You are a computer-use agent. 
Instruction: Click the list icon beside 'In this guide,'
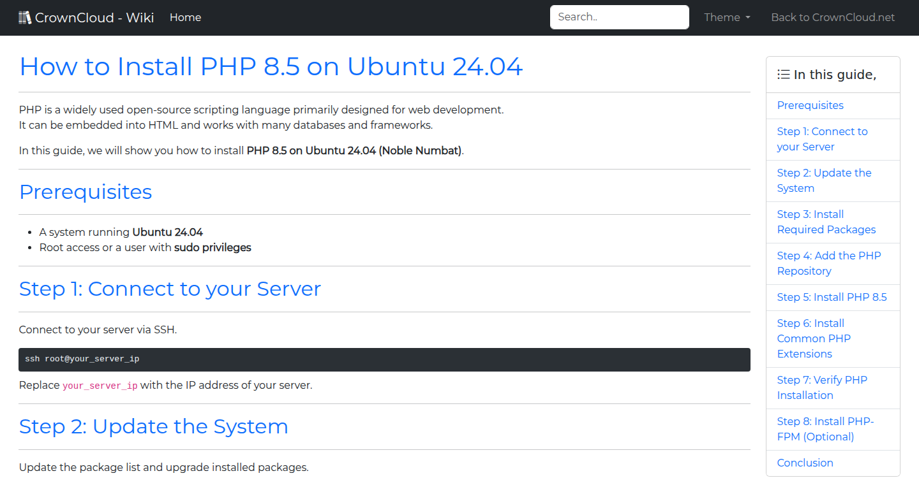pyautogui.click(x=784, y=75)
